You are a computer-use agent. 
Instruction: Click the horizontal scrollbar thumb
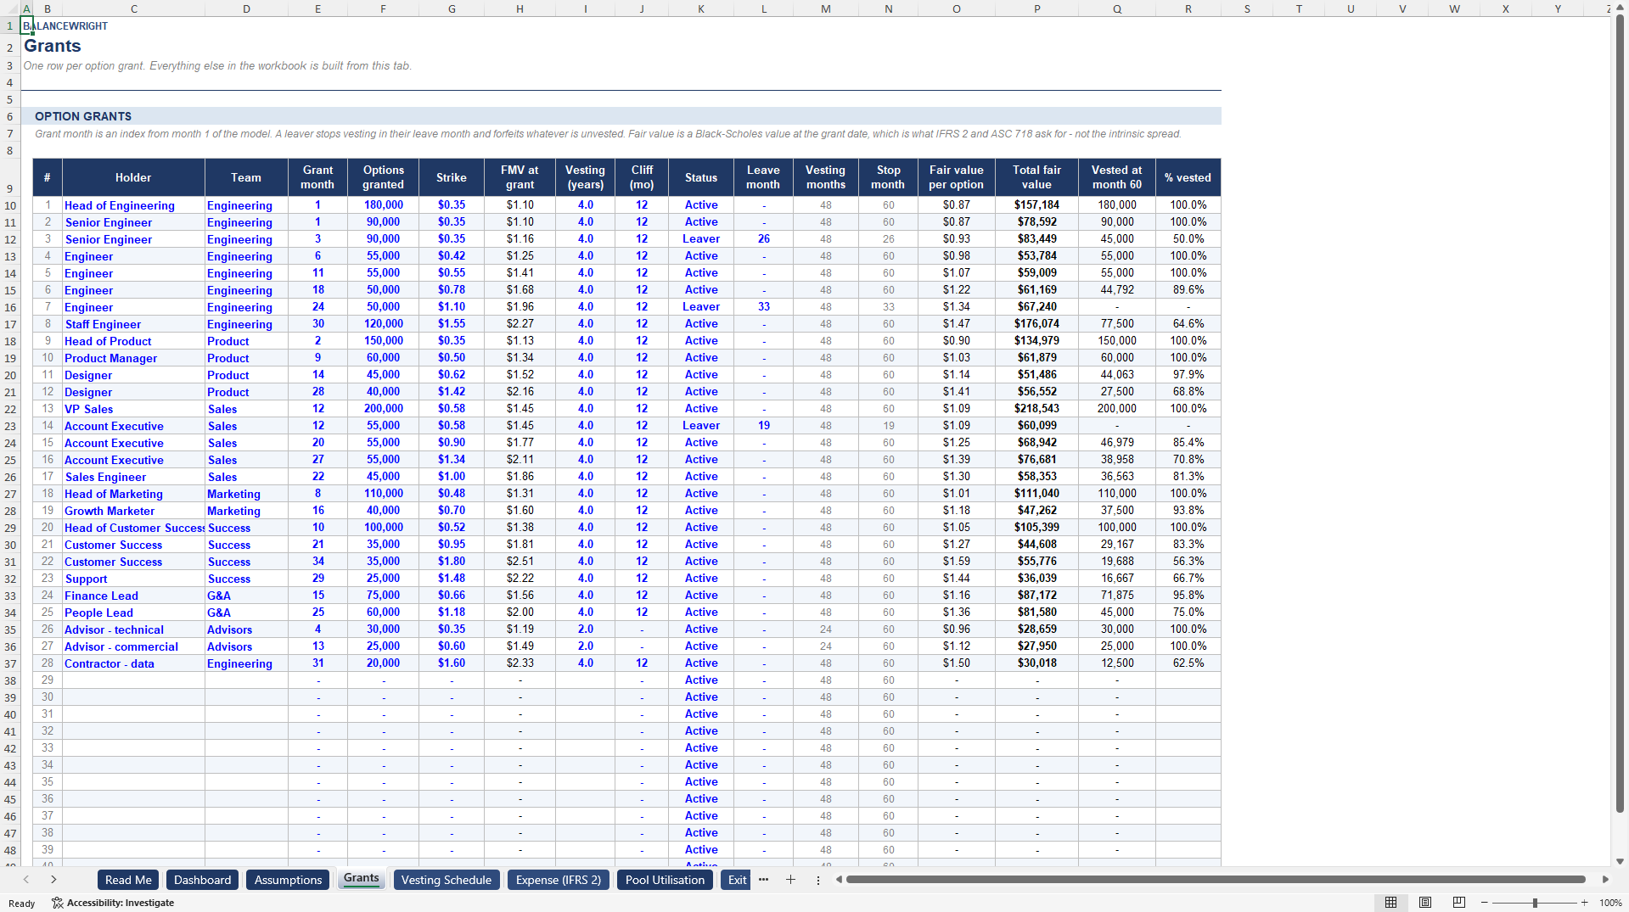[1216, 880]
